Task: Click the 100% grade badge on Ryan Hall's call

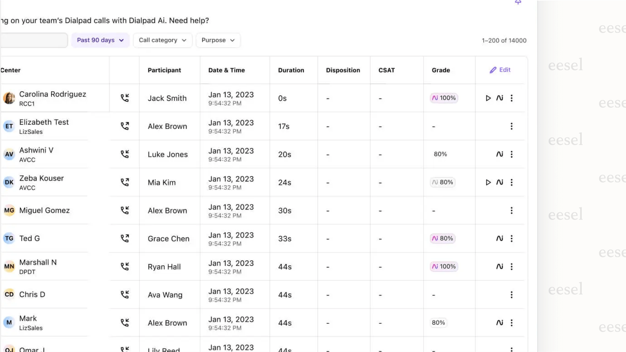Action: 443,267
